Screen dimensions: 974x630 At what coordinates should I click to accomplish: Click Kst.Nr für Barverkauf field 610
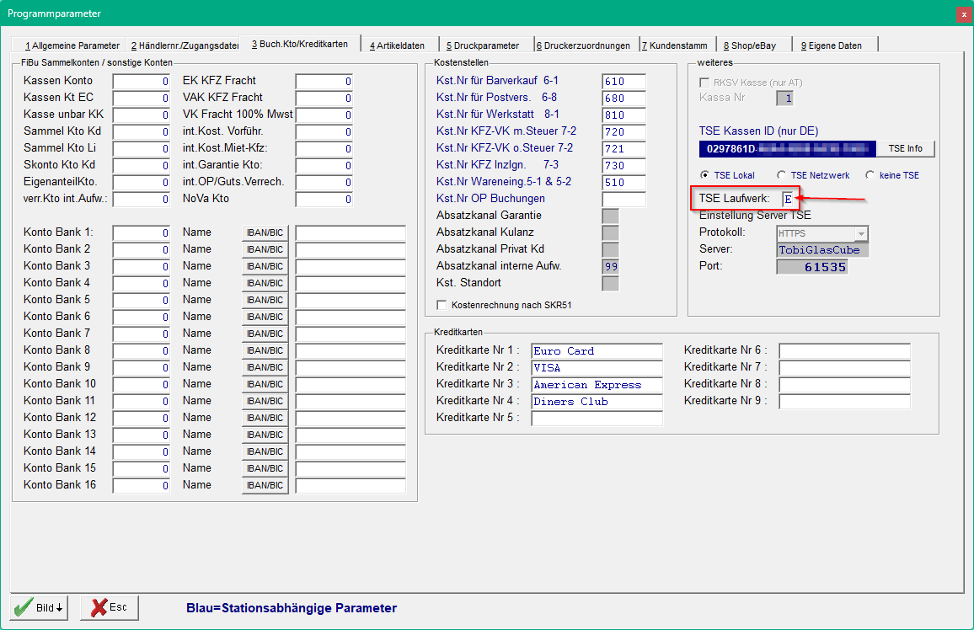point(623,82)
